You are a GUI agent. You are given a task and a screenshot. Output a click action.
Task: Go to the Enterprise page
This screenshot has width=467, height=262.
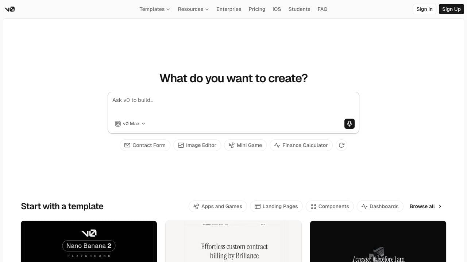click(229, 9)
